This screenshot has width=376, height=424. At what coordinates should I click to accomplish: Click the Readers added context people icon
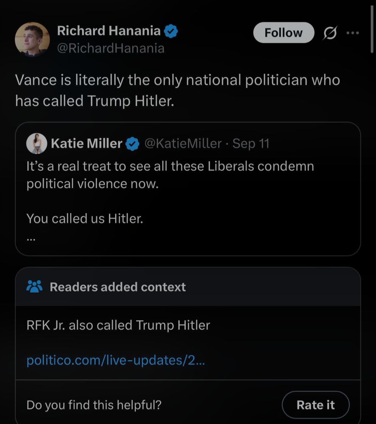tap(34, 287)
